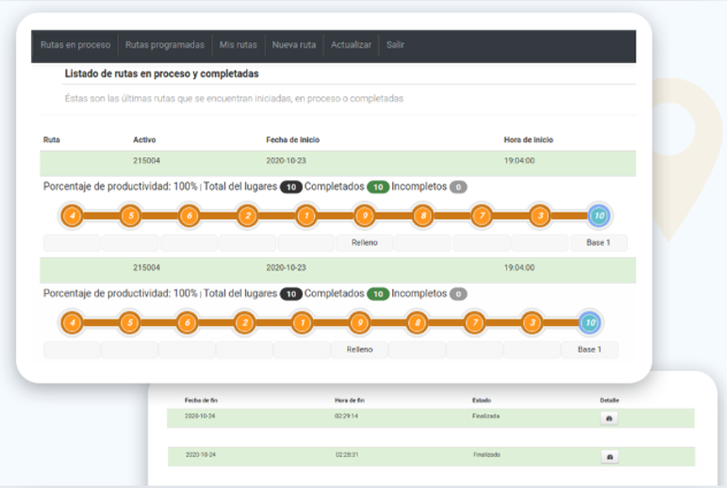Viewport: 727px width, 488px height.
Task: Click stop marker 7 in the second route
Action: (x=474, y=323)
